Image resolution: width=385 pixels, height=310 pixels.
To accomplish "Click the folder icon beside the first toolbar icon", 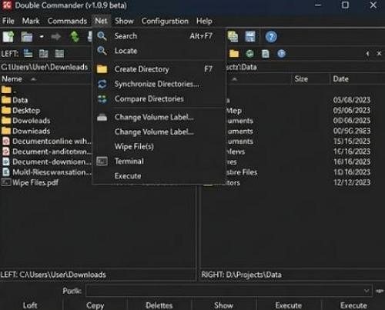I will 27,37.
